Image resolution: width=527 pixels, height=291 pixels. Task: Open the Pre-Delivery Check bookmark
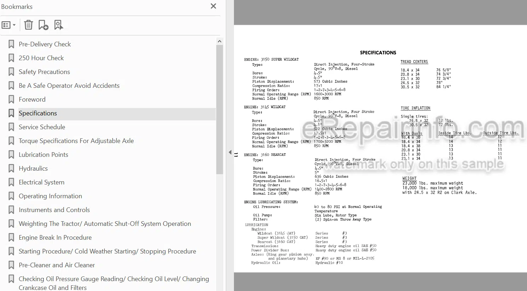[45, 44]
